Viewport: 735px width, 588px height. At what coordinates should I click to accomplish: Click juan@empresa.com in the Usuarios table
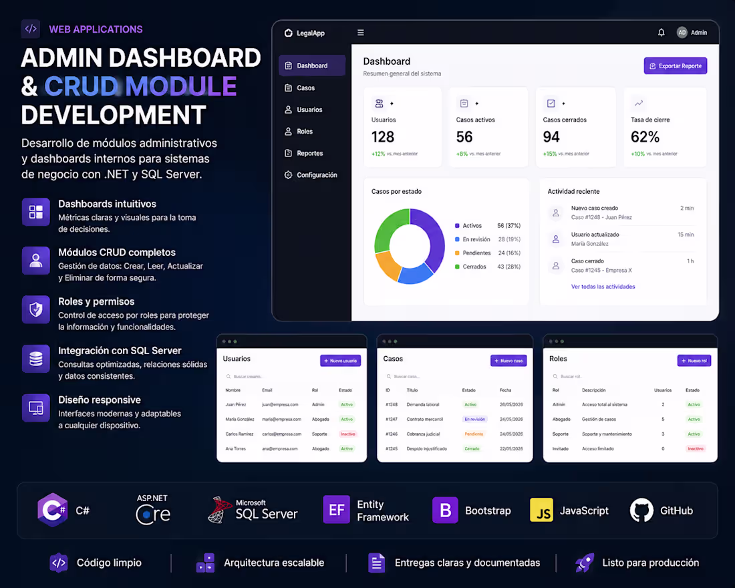[280, 404]
